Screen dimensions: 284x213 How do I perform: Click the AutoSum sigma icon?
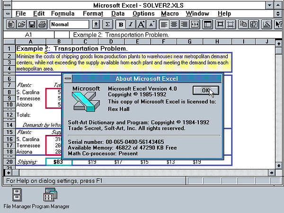point(107,24)
